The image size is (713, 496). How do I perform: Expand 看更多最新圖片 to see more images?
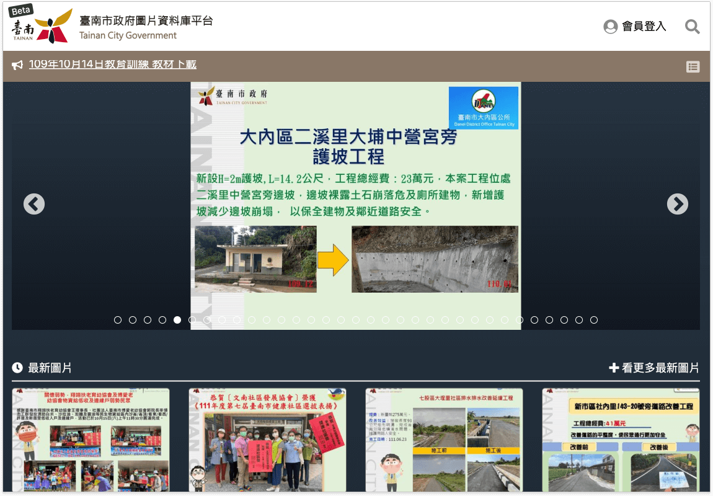654,368
